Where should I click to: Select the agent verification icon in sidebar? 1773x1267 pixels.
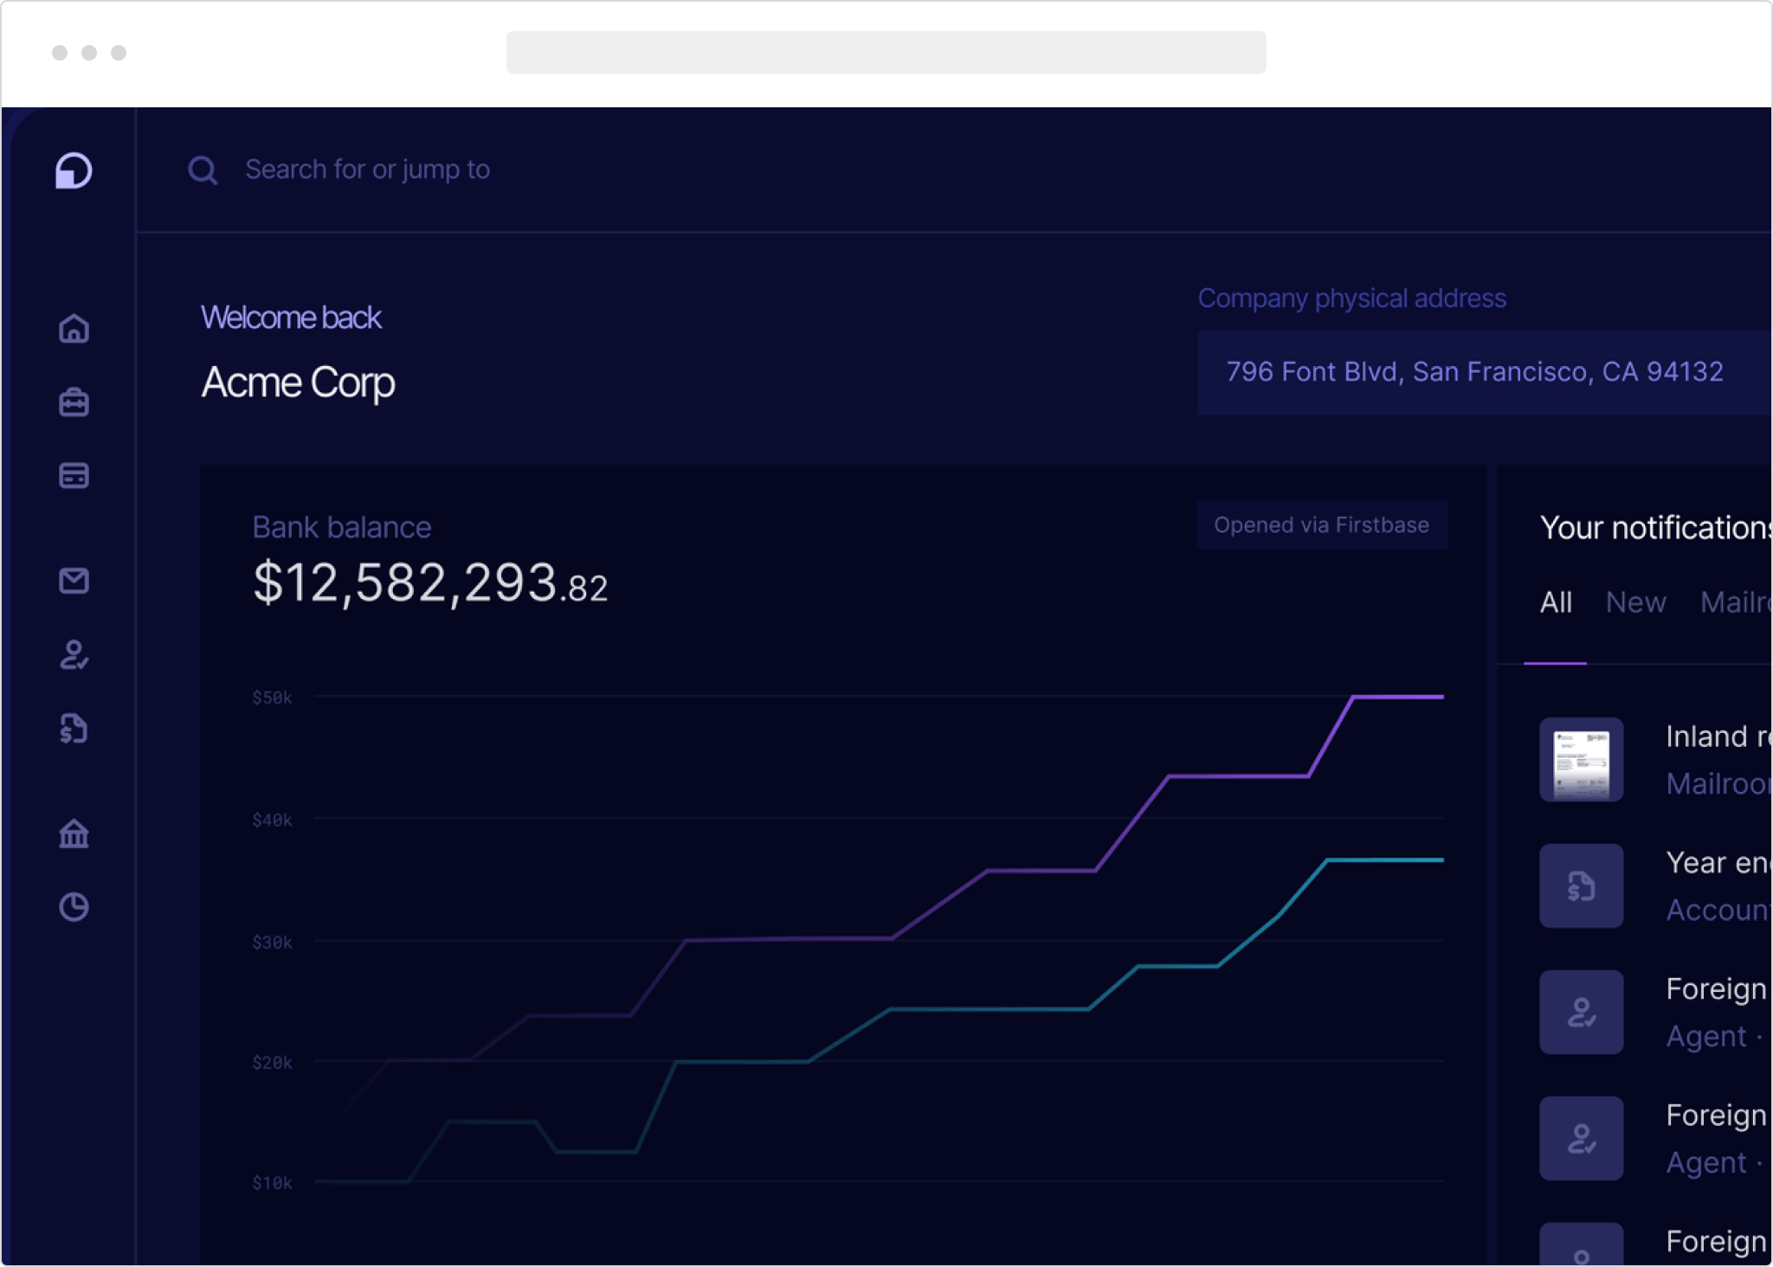(x=74, y=655)
